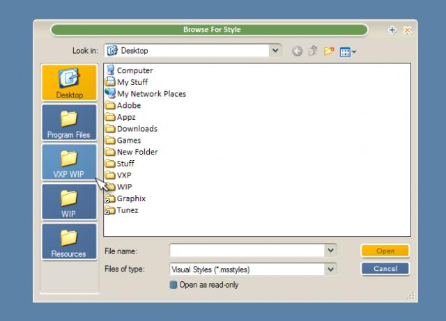This screenshot has width=446, height=321.
Task: Open the Visual Styles file type combo box
Action: coord(253,269)
